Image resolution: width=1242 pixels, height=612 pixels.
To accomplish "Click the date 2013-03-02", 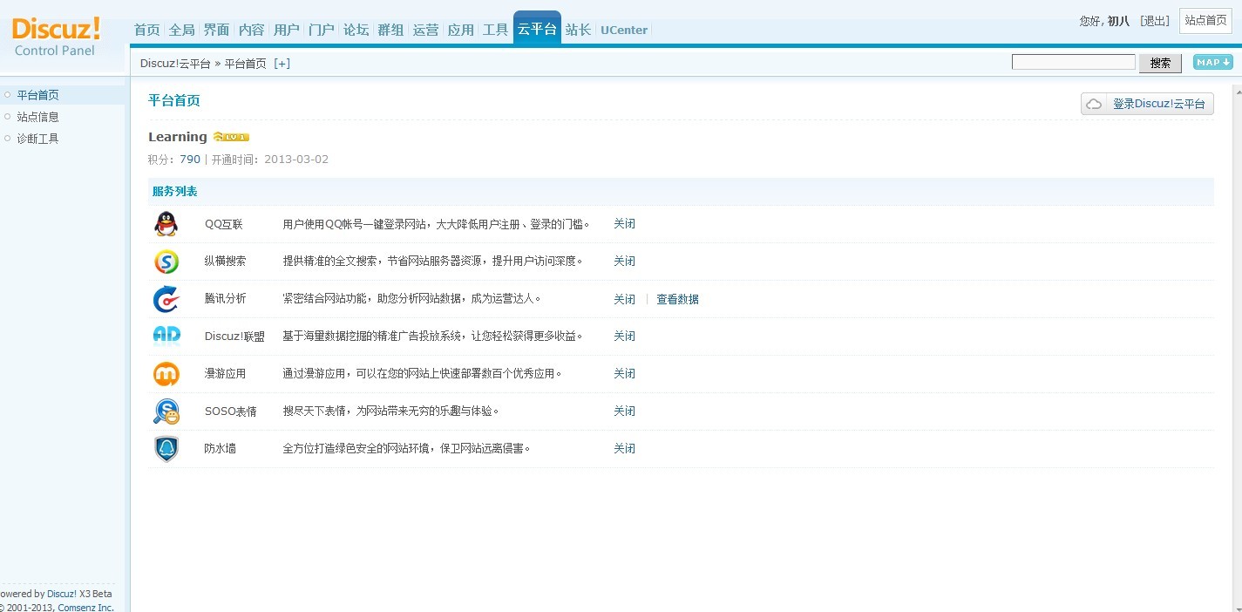I will 296,160.
